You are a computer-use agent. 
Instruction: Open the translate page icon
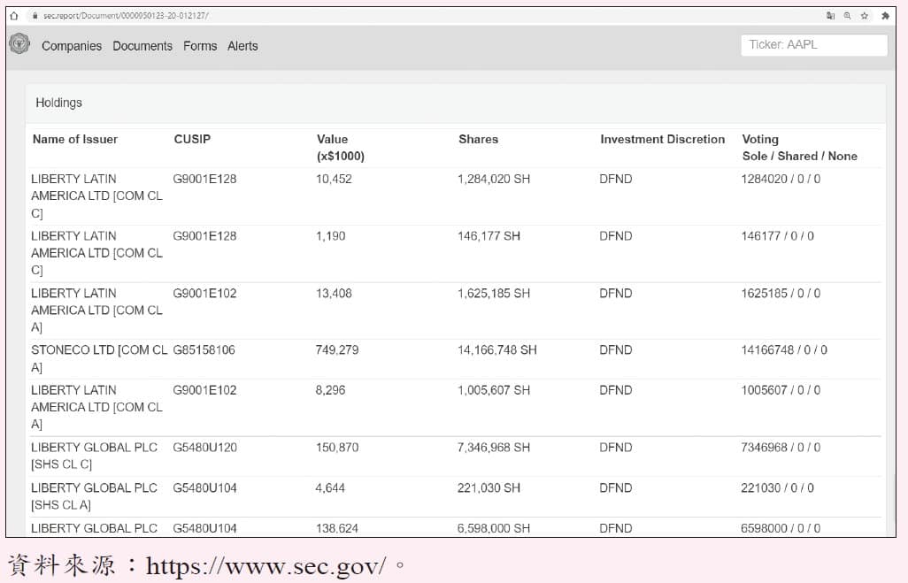coord(830,16)
